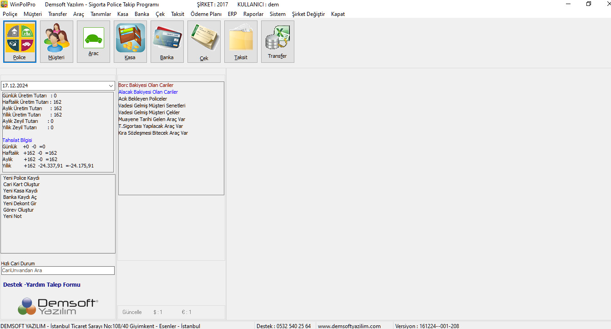
Task: Expand the date dropdown showing 17.12.2024
Action: tap(111, 86)
